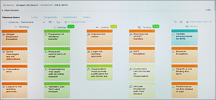Click the icon on Improve link colors card
The height and width of the screenshot is (100, 216).
[x=89, y=34]
